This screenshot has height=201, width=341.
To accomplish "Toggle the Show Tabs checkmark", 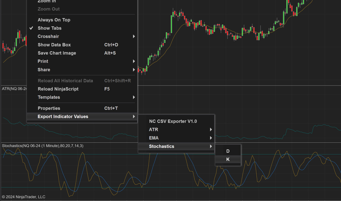I will point(31,28).
